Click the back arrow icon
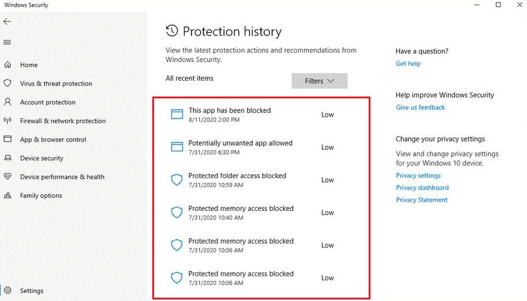Image resolution: width=527 pixels, height=301 pixels. 7,21
